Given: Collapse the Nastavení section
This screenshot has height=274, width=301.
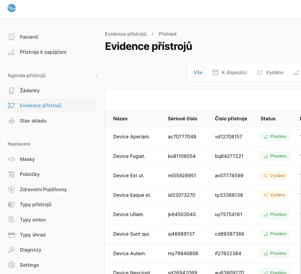Looking at the screenshot, I should [97, 144].
